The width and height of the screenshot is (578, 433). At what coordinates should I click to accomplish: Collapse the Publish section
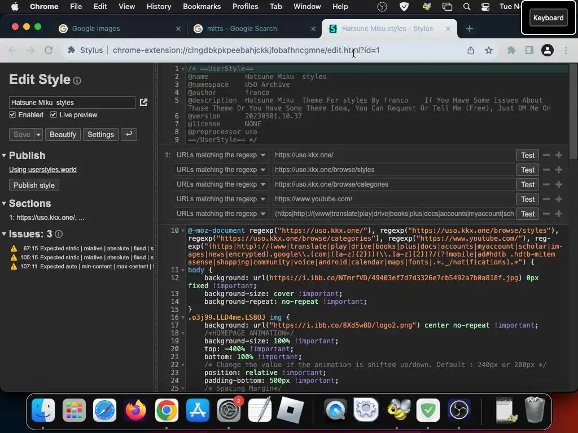4,156
